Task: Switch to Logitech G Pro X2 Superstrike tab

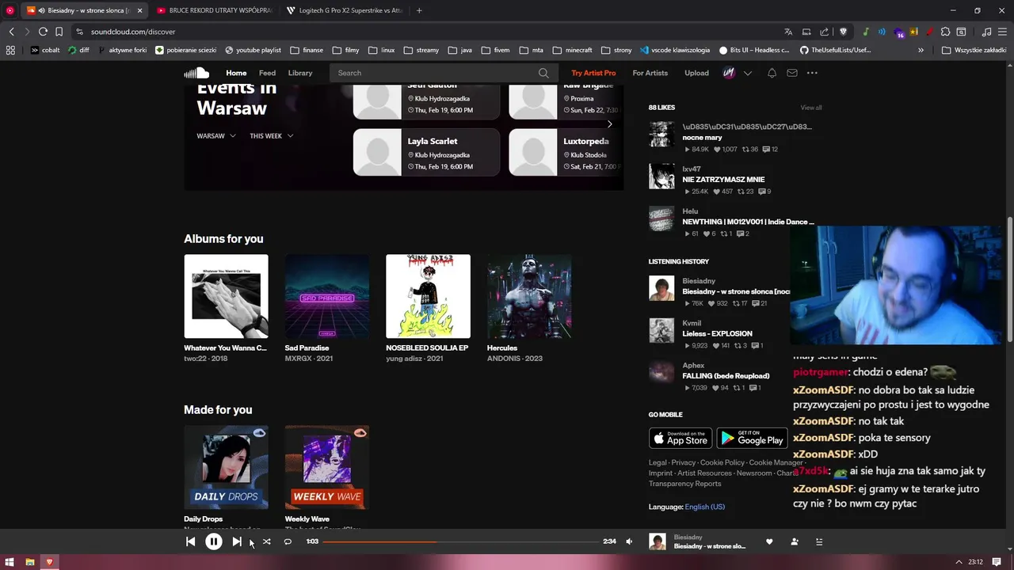Action: coord(344,10)
